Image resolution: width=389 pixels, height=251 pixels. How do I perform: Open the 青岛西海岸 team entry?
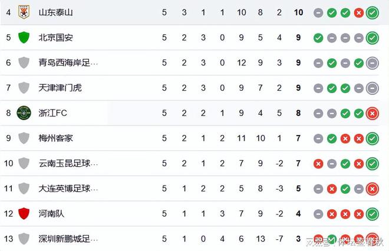pos(68,62)
